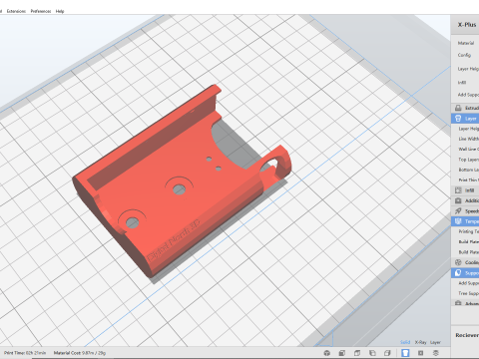479x359 pixels.
Task: Click the X-Plus printer header
Action: point(467,25)
